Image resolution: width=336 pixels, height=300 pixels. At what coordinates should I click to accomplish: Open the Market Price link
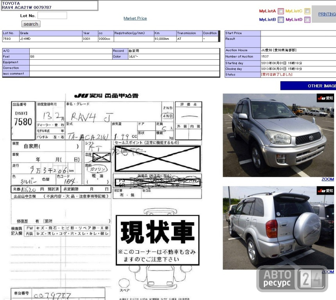pyautogui.click(x=135, y=18)
